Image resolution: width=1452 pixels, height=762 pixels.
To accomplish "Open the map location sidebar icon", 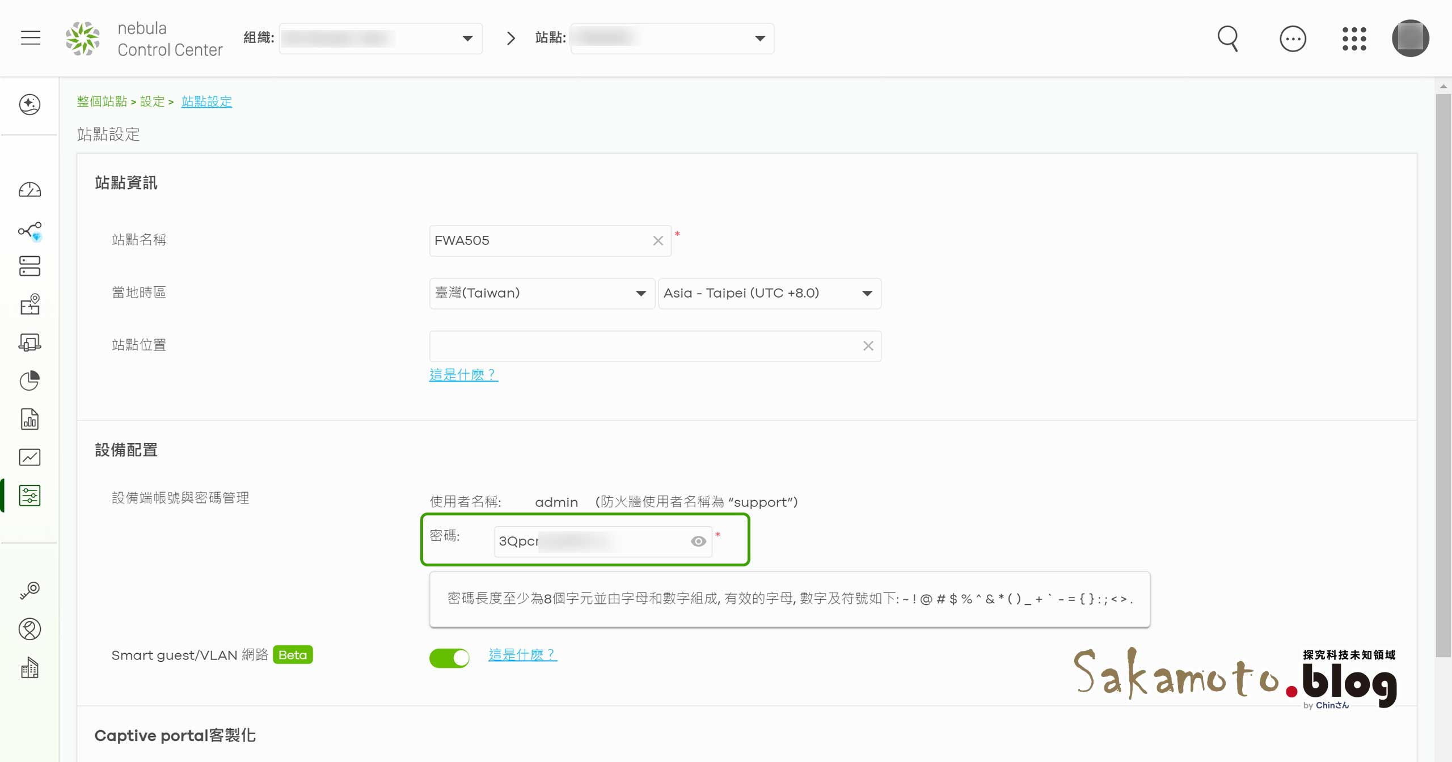I will point(29,304).
